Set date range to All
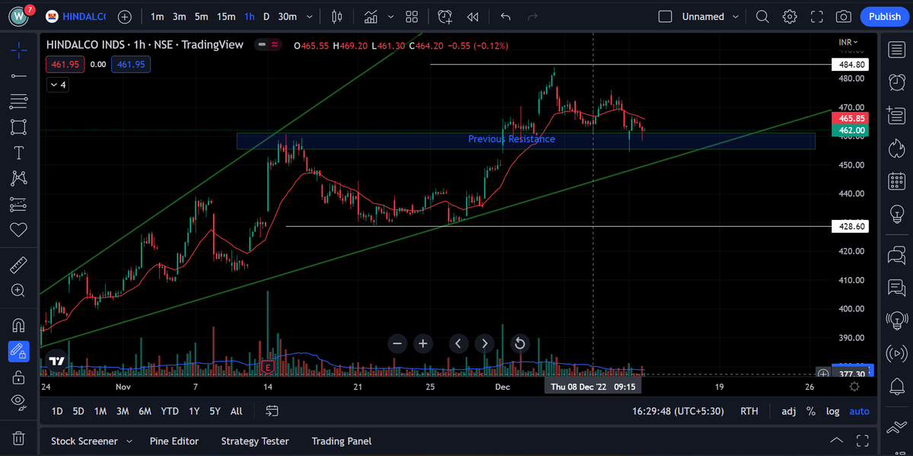The width and height of the screenshot is (913, 456). [x=236, y=411]
